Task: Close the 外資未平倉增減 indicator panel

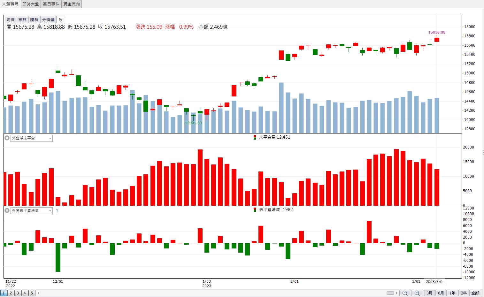Action: [7, 210]
